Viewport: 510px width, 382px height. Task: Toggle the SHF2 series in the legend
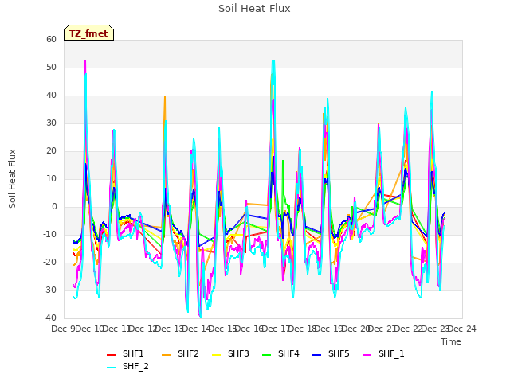point(180,353)
